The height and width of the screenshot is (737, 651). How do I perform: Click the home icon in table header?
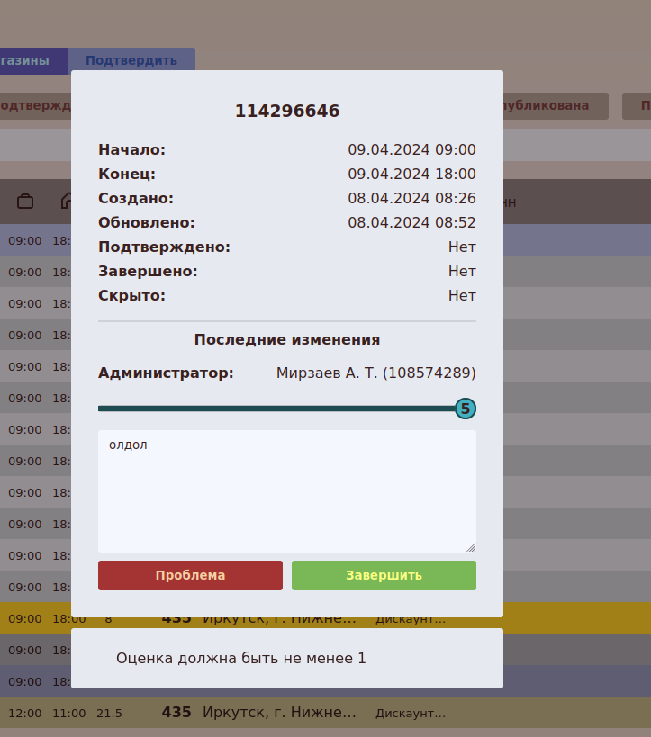coord(66,201)
